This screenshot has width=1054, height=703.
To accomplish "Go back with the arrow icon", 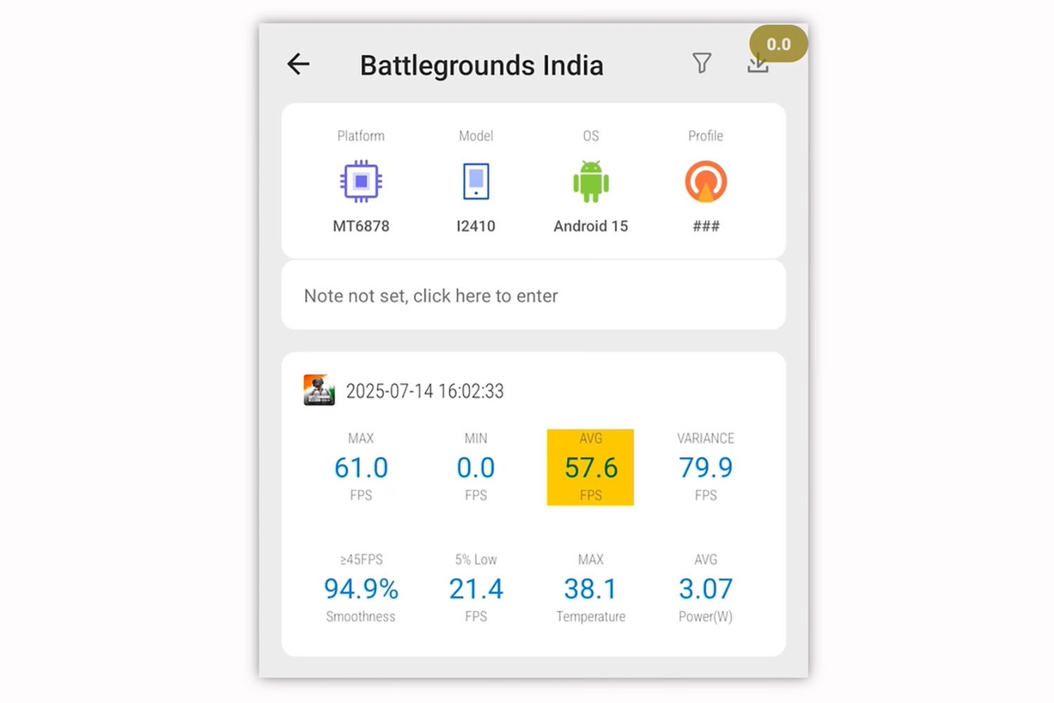I will pyautogui.click(x=298, y=64).
